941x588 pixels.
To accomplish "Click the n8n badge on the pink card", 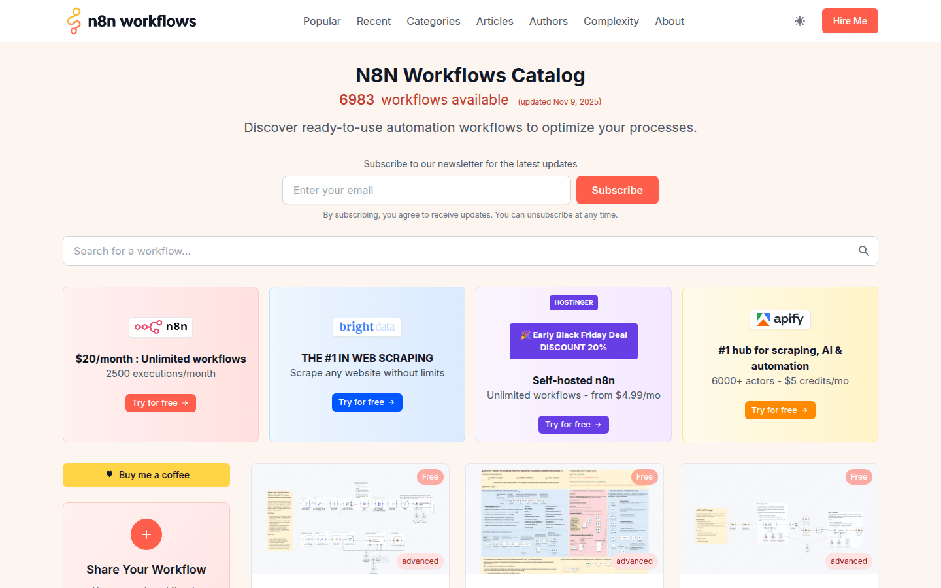I will (x=160, y=327).
